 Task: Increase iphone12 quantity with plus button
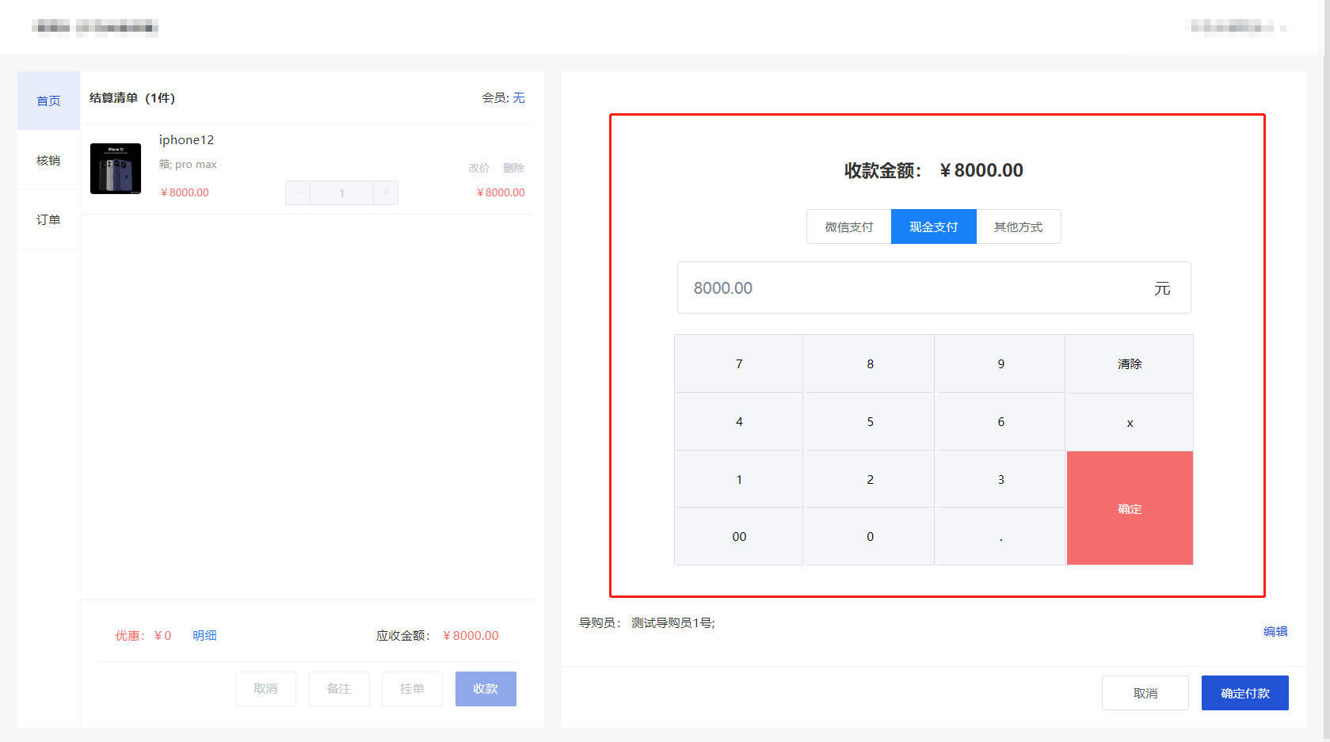pyautogui.click(x=386, y=193)
